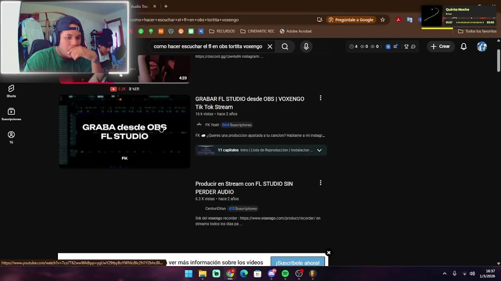Image resolution: width=501 pixels, height=281 pixels.
Task: Open OBS Studio from taskbar
Action: 299,274
